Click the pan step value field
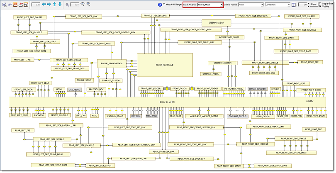Viewport: 336px width, 173px height. click(x=35, y=5)
